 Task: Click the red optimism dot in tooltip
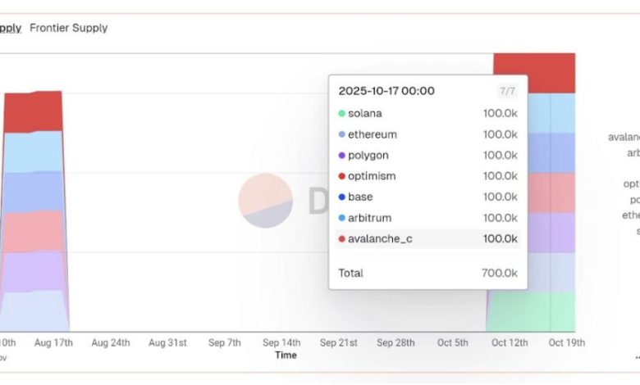coord(341,176)
